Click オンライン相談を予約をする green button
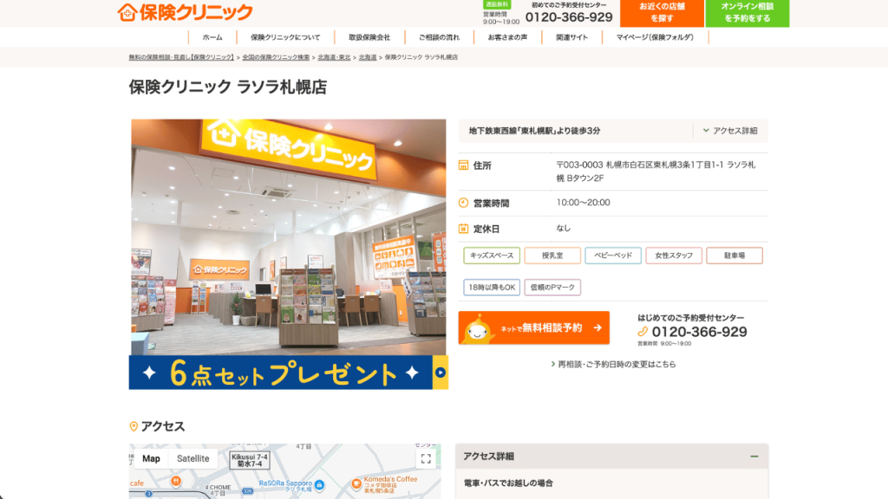This screenshot has height=499, width=888. click(747, 12)
